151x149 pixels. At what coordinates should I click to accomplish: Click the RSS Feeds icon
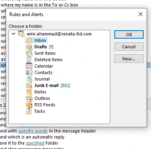click(x=29, y=105)
